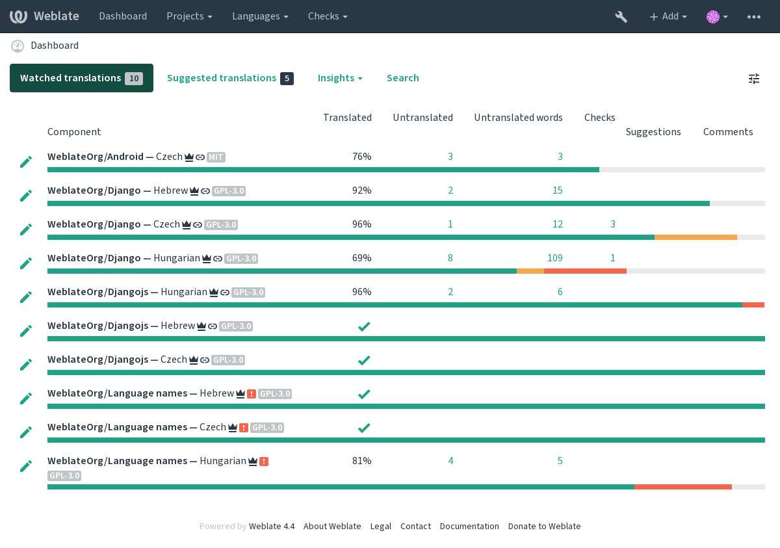Click pencil icon for Android Czech row
The image size is (780, 548).
[x=26, y=161]
